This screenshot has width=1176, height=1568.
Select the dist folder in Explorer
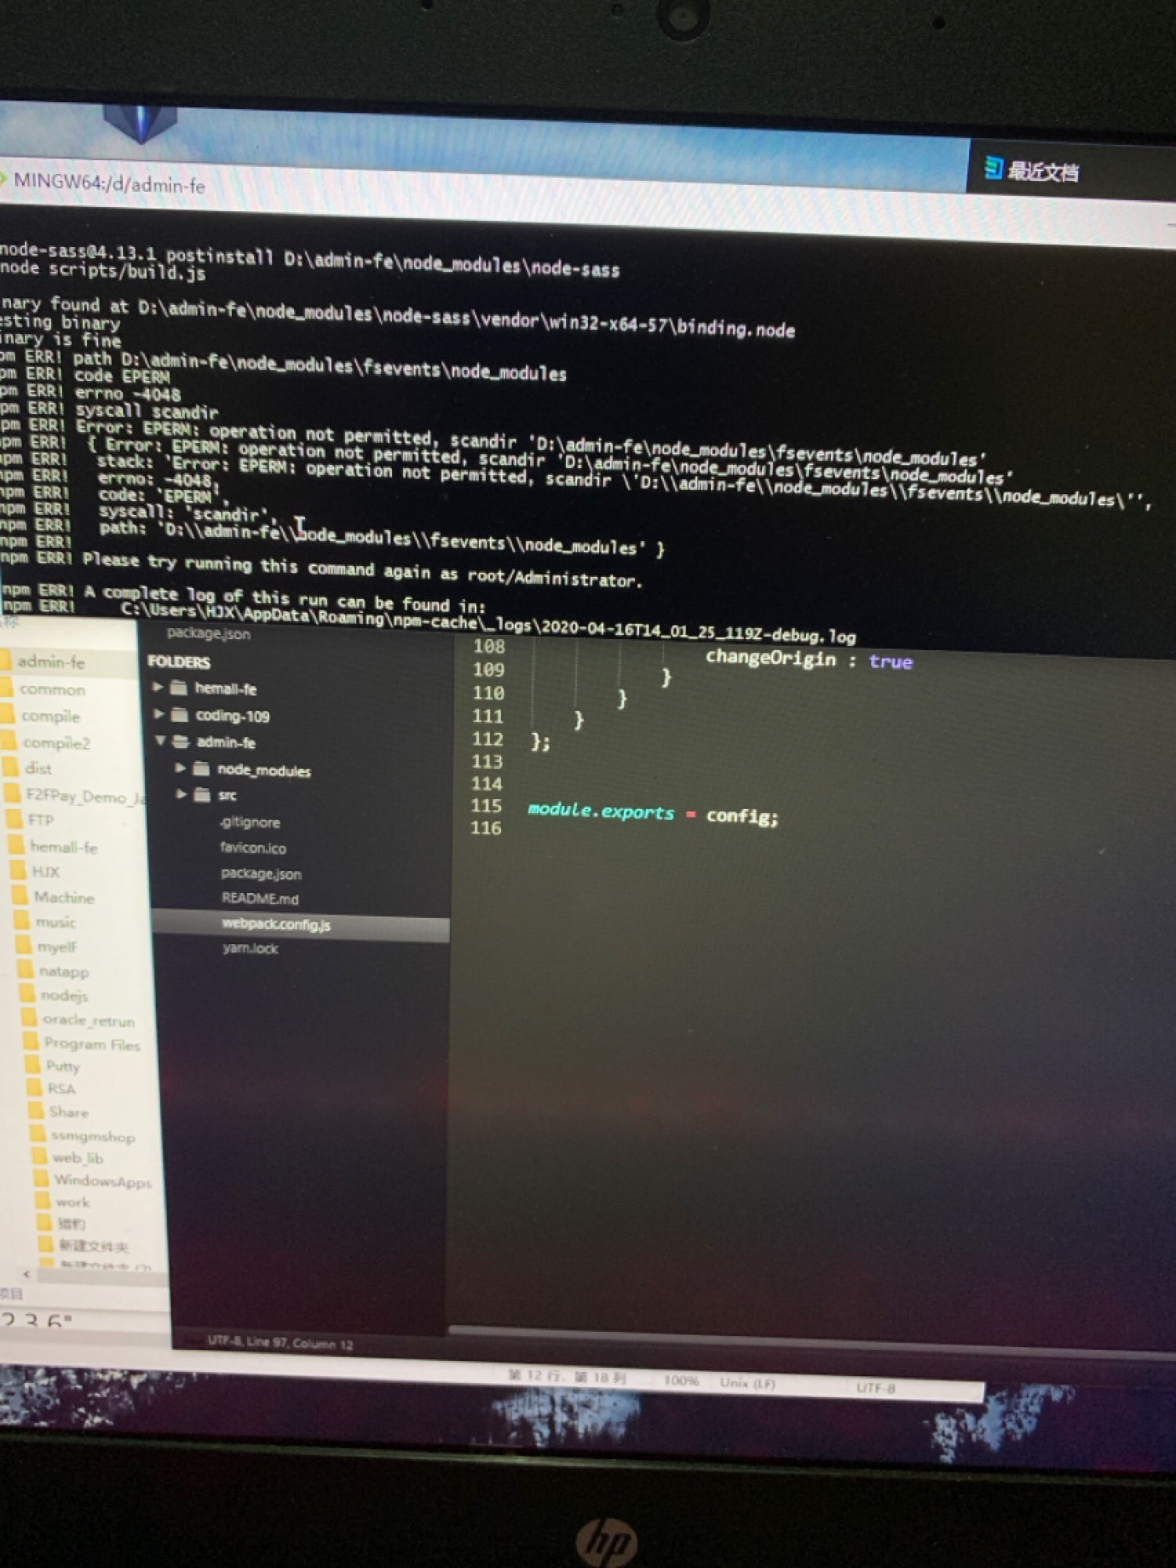tap(38, 768)
